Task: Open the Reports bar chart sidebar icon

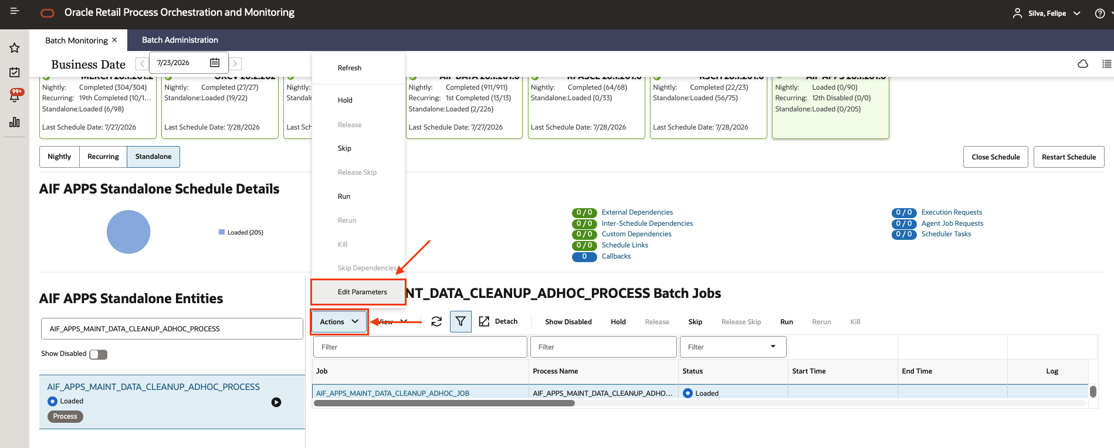Action: (15, 122)
